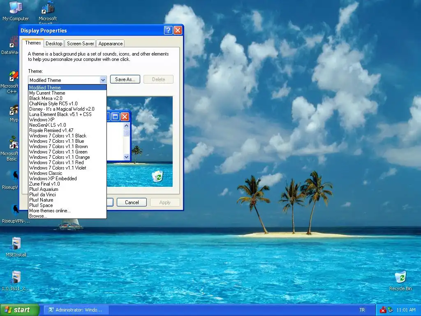Choose the Windows XP theme
This screenshot has height=316, width=421.
click(x=67, y=120)
